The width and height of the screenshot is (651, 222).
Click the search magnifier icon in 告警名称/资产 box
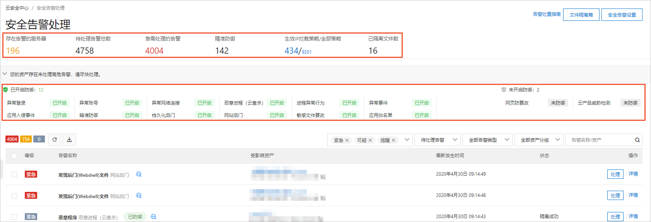(x=637, y=140)
